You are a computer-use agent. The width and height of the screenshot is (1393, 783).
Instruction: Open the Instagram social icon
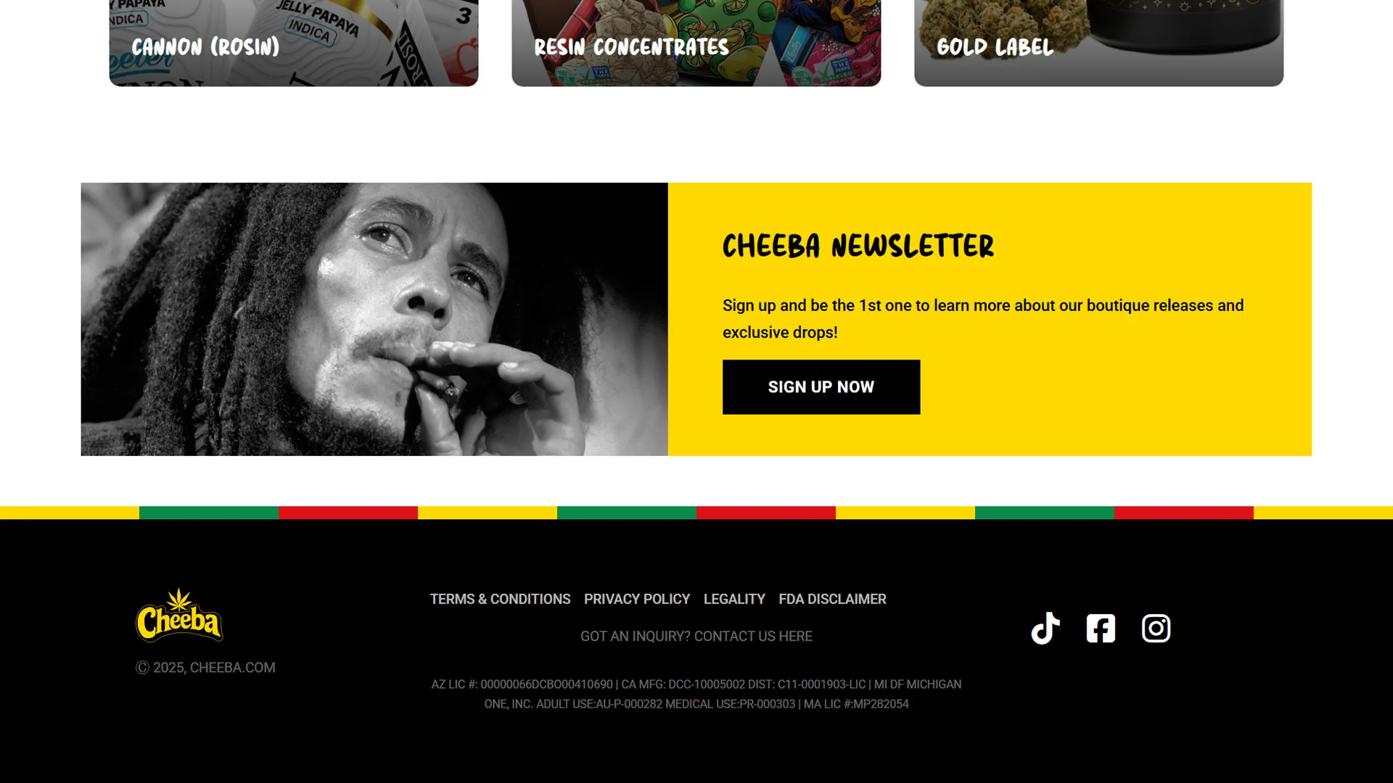[x=1156, y=628]
